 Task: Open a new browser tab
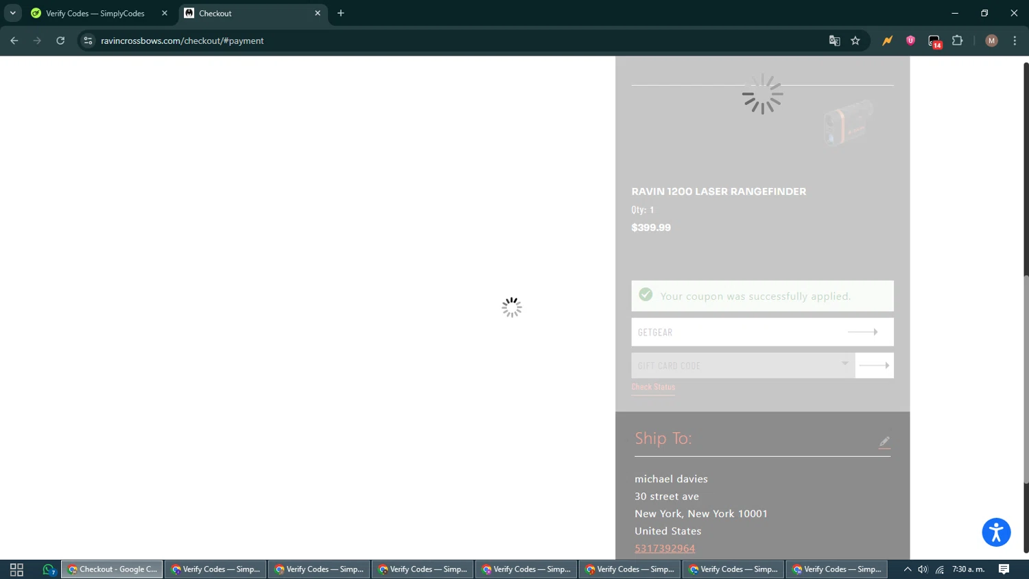pyautogui.click(x=341, y=13)
